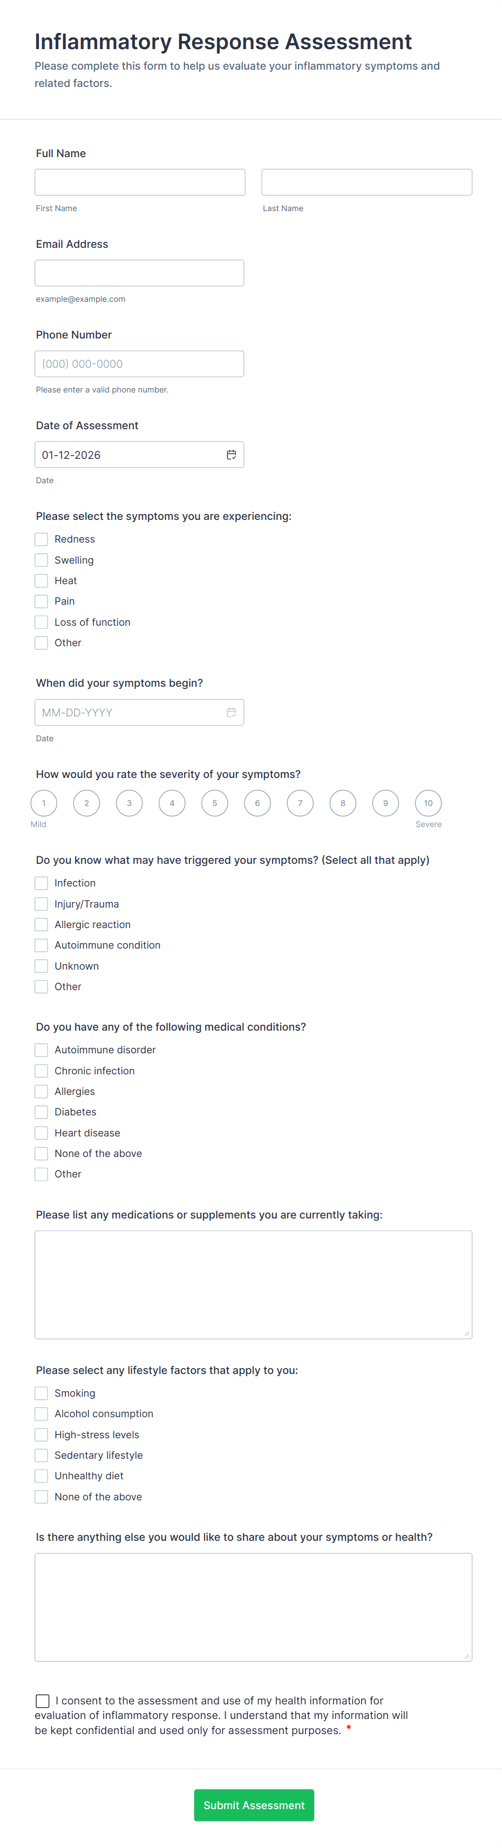Screen dimensions: 502x1848
Task: Check the Autoimmune disorder condition
Action: pos(41,1050)
